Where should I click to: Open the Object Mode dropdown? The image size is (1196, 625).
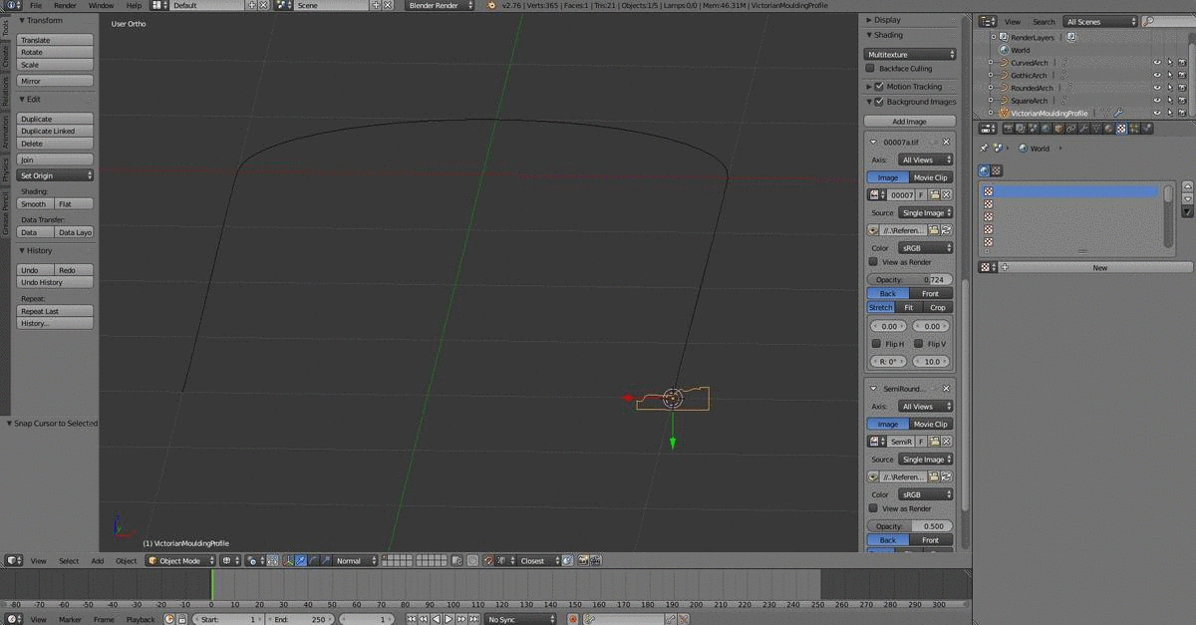point(179,560)
